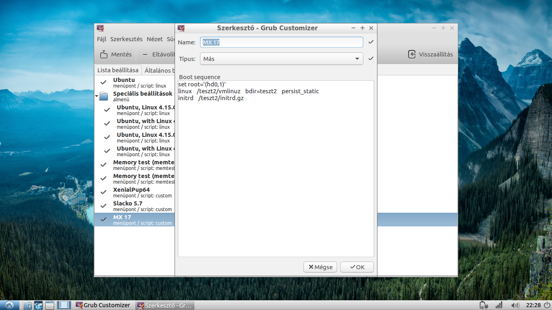Image resolution: width=552 pixels, height=310 pixels.
Task: Close the Szerkesztő editor dialog
Action: [x=371, y=28]
